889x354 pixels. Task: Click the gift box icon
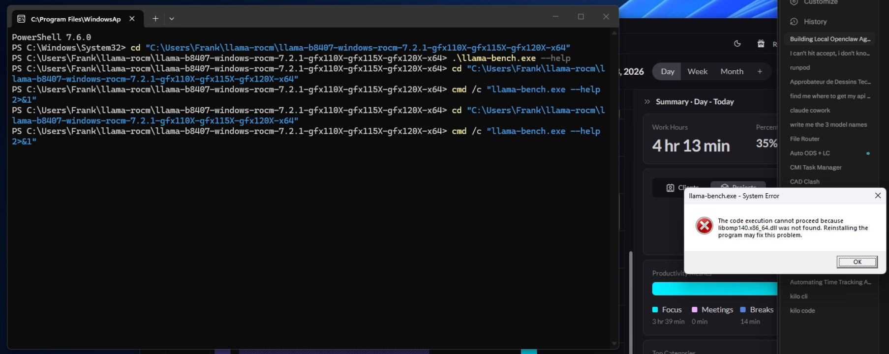click(x=761, y=44)
